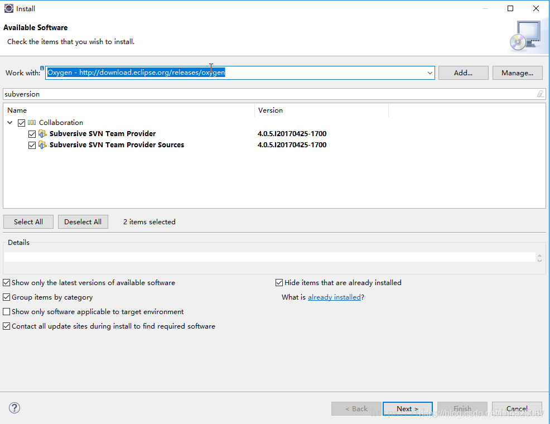Click the Next button
This screenshot has height=424, width=550.
[408, 408]
